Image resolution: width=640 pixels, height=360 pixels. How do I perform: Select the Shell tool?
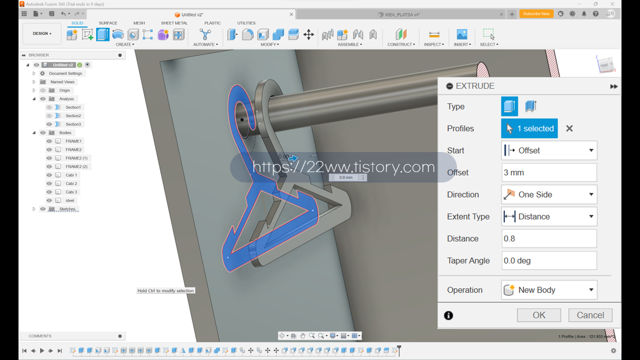click(263, 34)
